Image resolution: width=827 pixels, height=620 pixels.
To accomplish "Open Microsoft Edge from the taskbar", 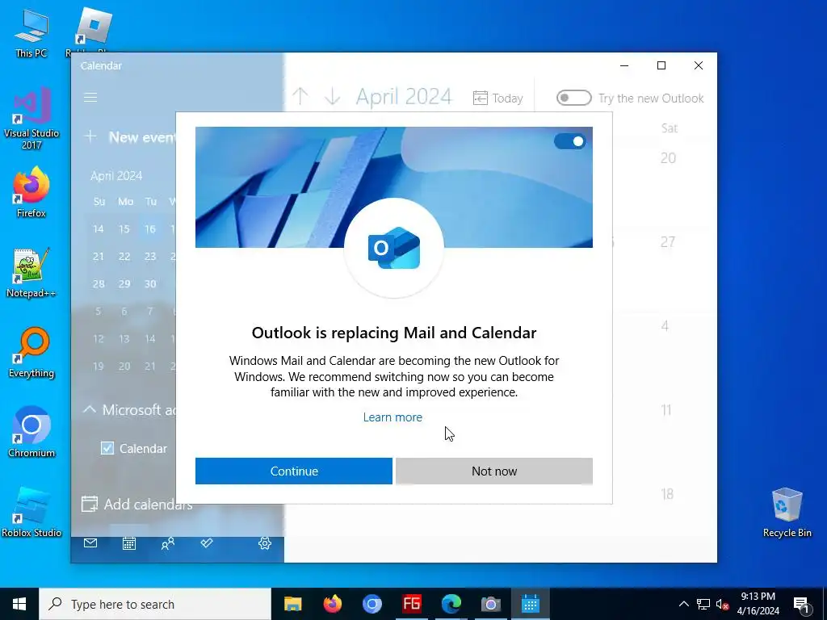I will [x=451, y=604].
